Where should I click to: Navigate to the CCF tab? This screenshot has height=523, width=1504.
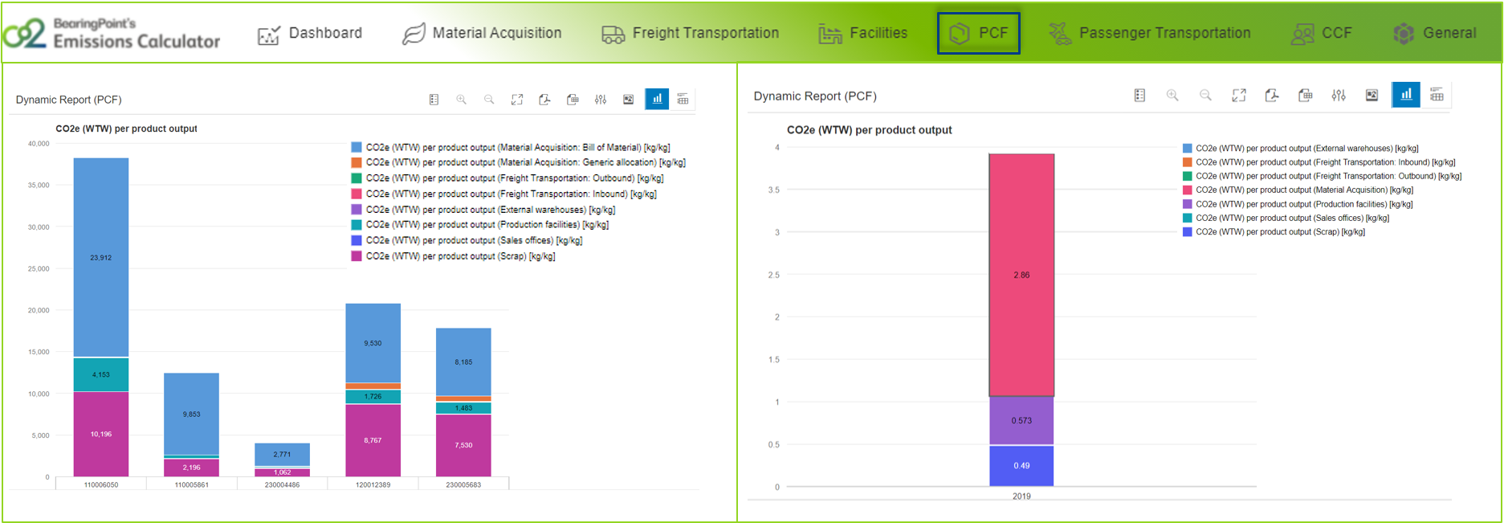coord(1322,33)
